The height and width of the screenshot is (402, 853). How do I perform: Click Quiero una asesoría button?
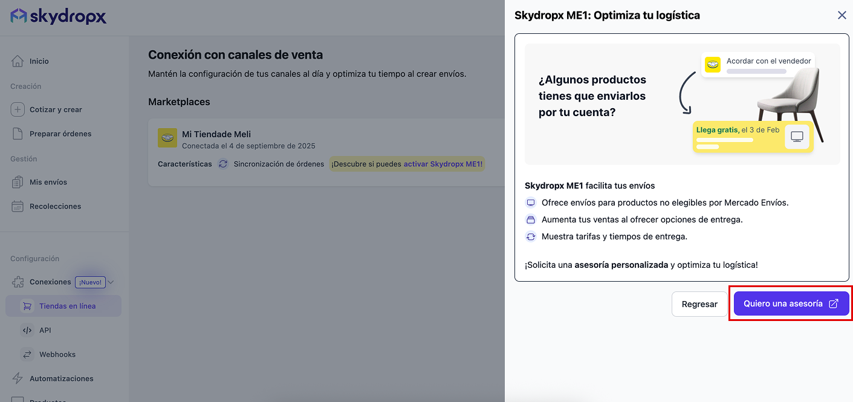[791, 303]
